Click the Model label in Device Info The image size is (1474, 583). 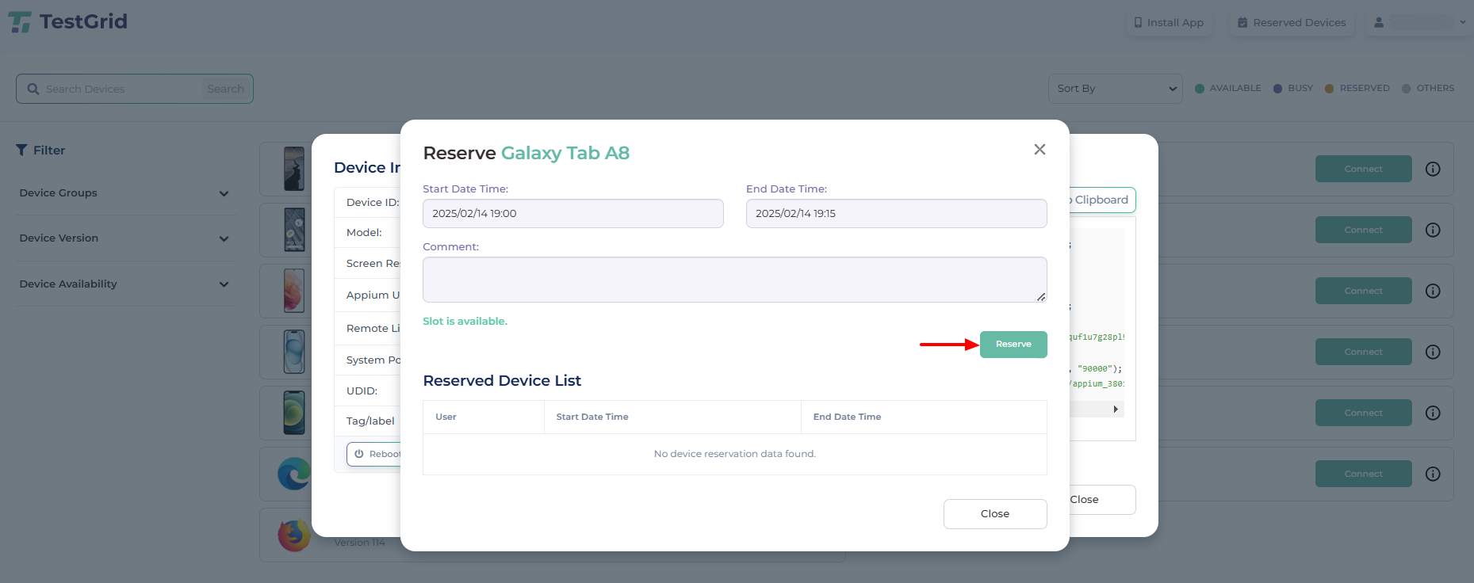click(x=364, y=233)
